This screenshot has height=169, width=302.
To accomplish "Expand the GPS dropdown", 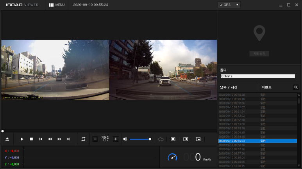I will tap(229, 5).
